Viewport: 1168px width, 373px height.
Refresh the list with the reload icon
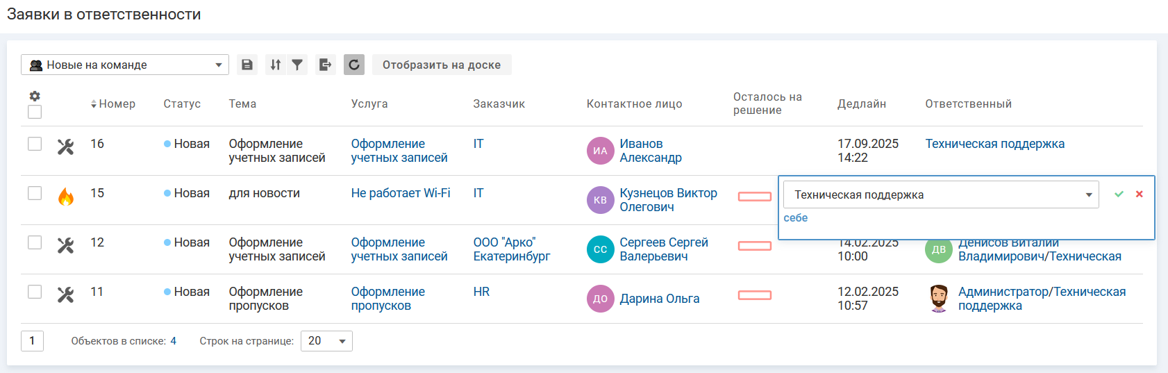point(354,65)
